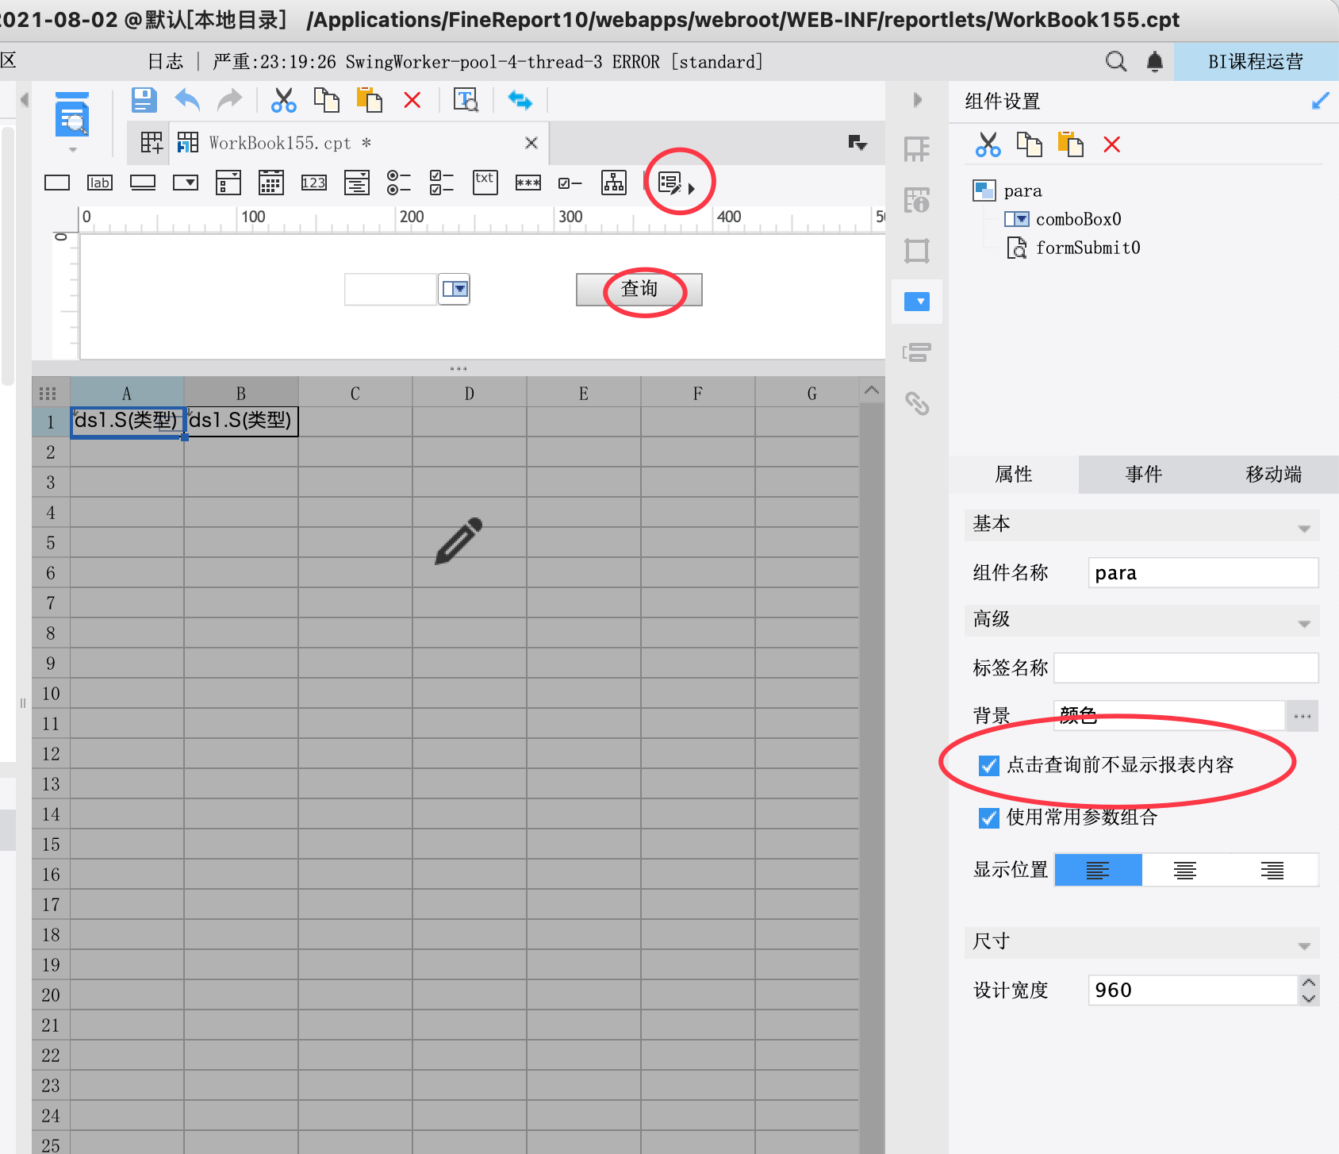Screen dimensions: 1339x1154
Task: Toggle 点击查询前不显示报表内容 checkbox
Action: (x=988, y=765)
